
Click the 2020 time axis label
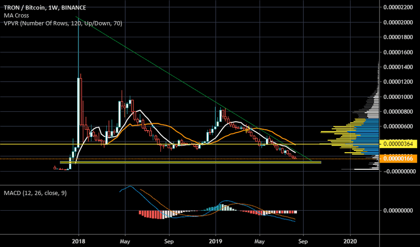click(x=350, y=241)
